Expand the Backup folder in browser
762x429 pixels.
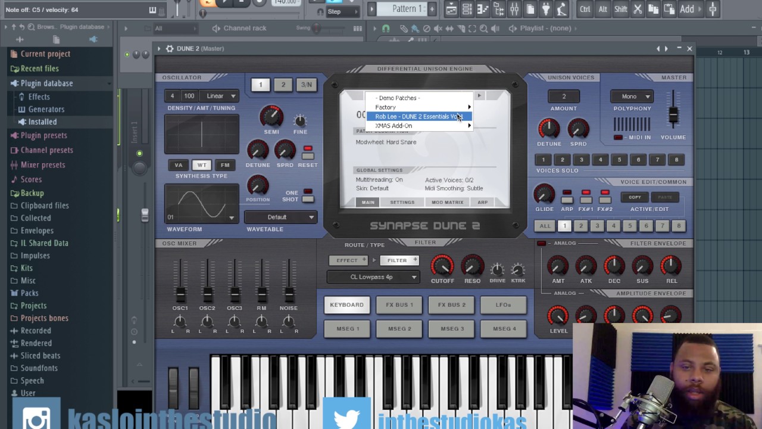coord(32,193)
